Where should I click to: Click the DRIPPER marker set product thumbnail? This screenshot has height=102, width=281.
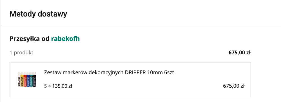[27, 79]
